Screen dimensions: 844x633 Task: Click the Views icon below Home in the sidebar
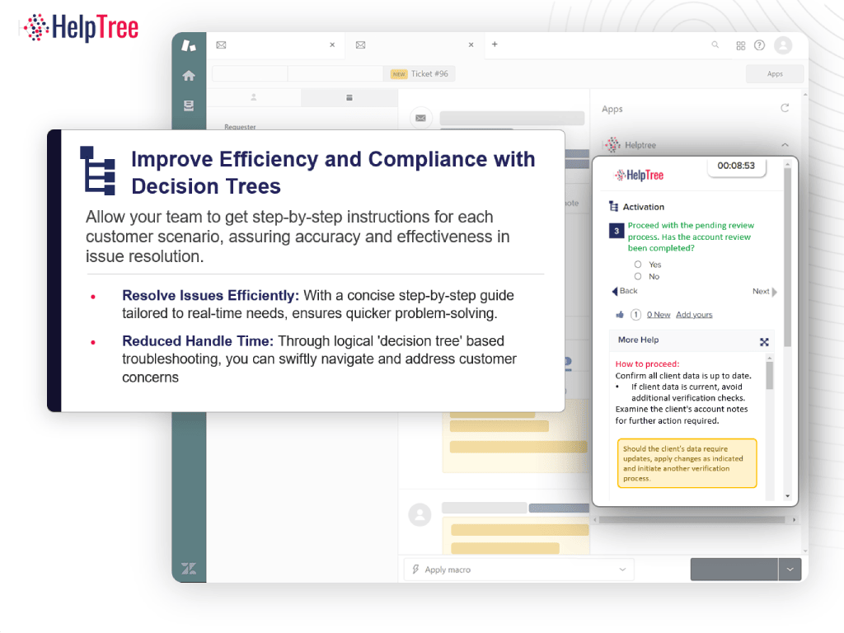point(189,105)
